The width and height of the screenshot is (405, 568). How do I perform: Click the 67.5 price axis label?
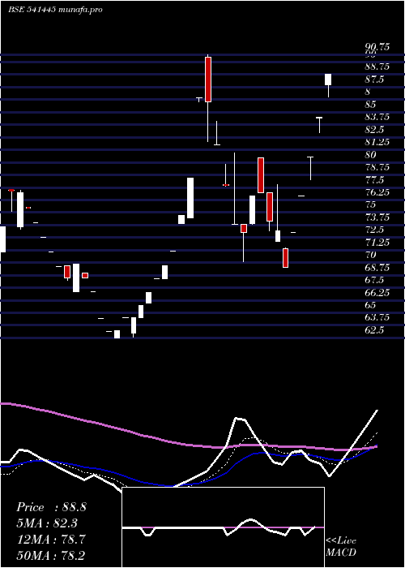[x=374, y=280]
